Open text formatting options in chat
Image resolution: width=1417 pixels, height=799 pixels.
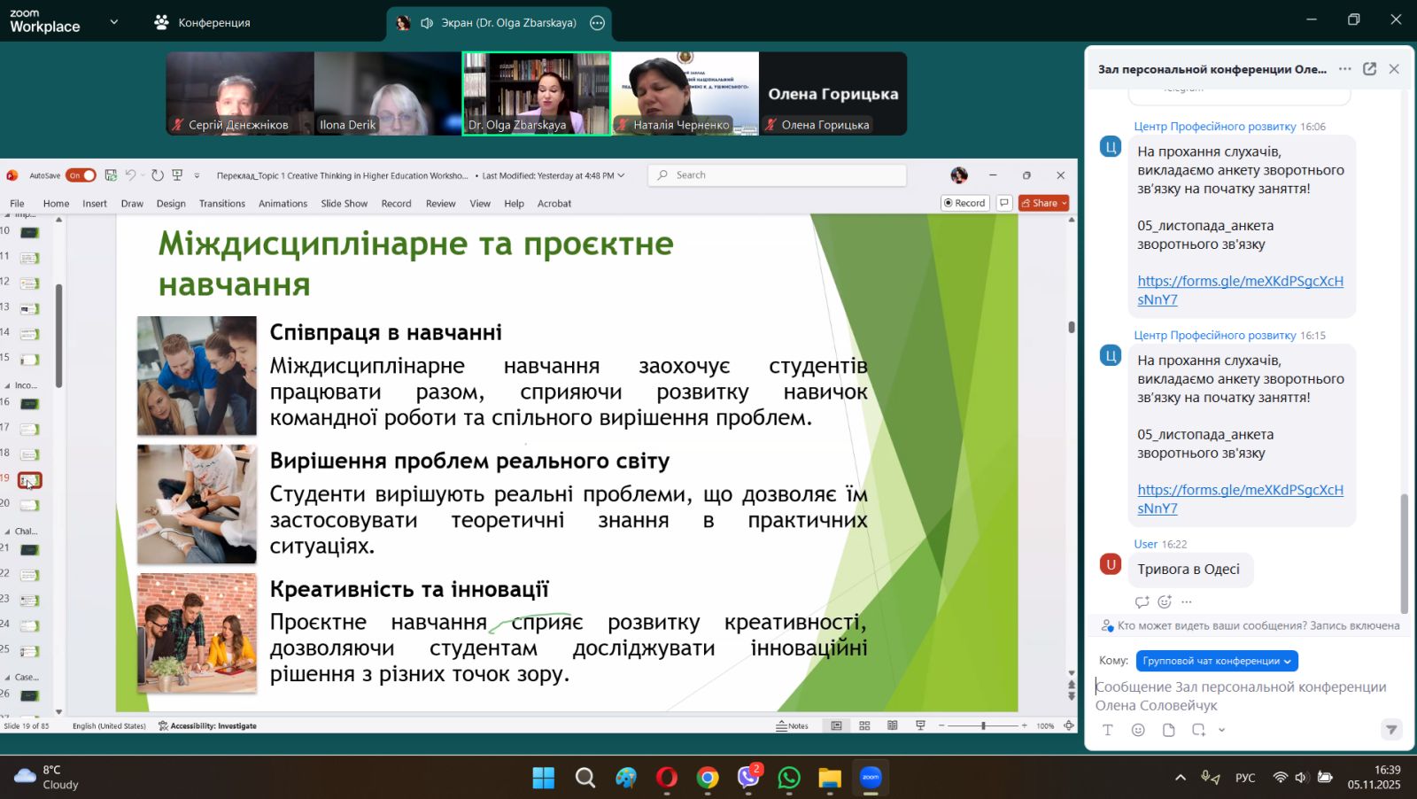(1108, 730)
